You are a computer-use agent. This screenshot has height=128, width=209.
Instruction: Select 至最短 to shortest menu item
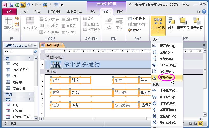tap(167, 59)
